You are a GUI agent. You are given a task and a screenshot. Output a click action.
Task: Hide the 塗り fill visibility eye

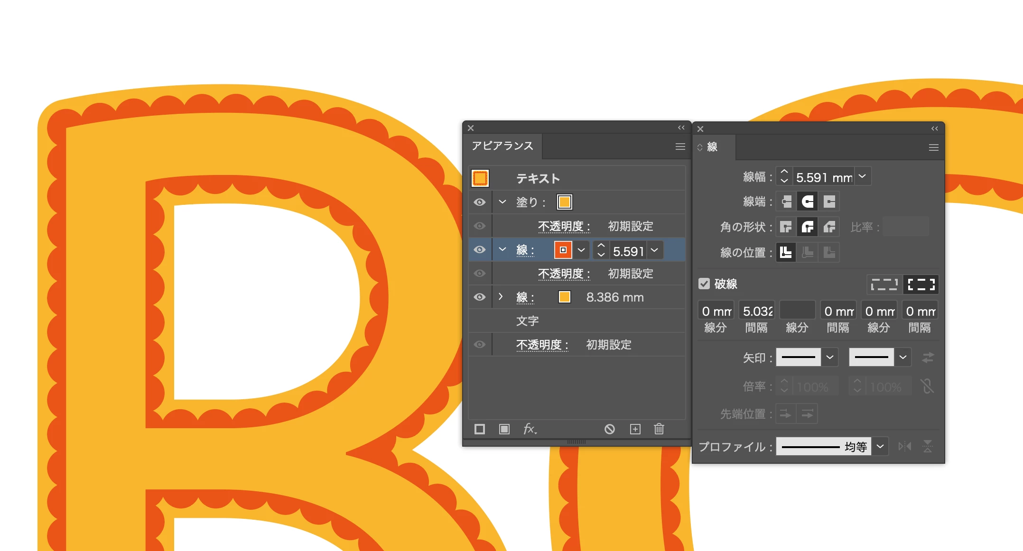pyautogui.click(x=480, y=202)
